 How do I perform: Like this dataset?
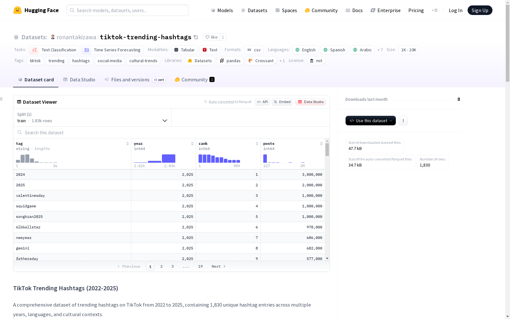pyautogui.click(x=211, y=37)
